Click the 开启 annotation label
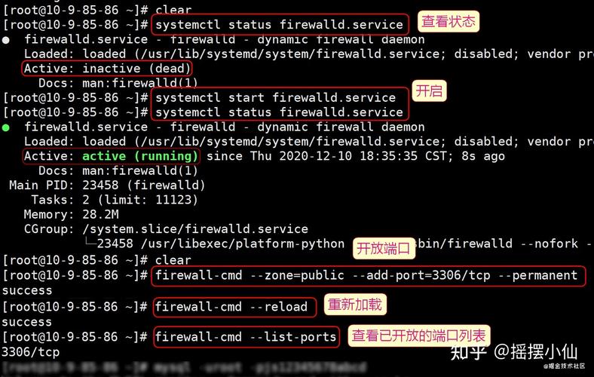 click(429, 91)
